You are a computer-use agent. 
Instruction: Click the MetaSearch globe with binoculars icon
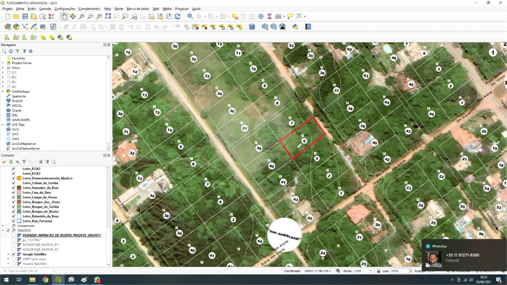(x=283, y=27)
